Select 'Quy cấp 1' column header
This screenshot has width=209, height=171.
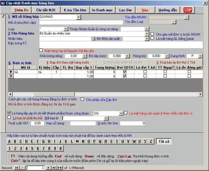click(x=84, y=67)
